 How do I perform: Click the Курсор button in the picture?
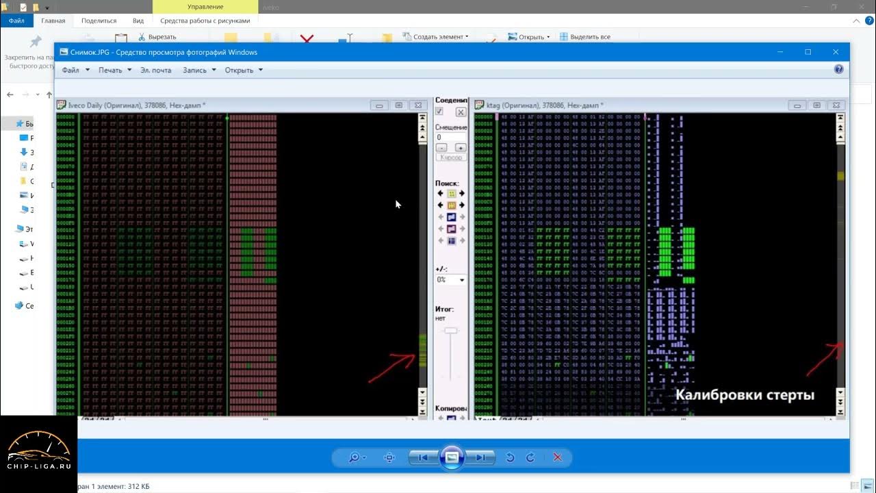coord(451,157)
